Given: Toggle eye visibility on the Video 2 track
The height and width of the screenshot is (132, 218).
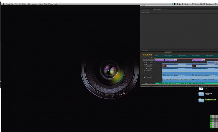Looking at the screenshot, I should point(145,62).
